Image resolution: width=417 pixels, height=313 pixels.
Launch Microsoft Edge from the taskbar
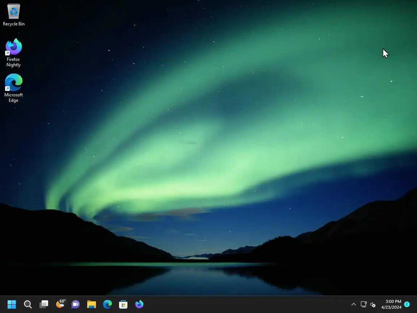pos(108,304)
